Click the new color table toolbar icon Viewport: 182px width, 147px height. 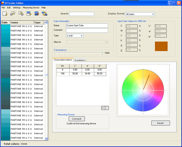pos(5,13)
